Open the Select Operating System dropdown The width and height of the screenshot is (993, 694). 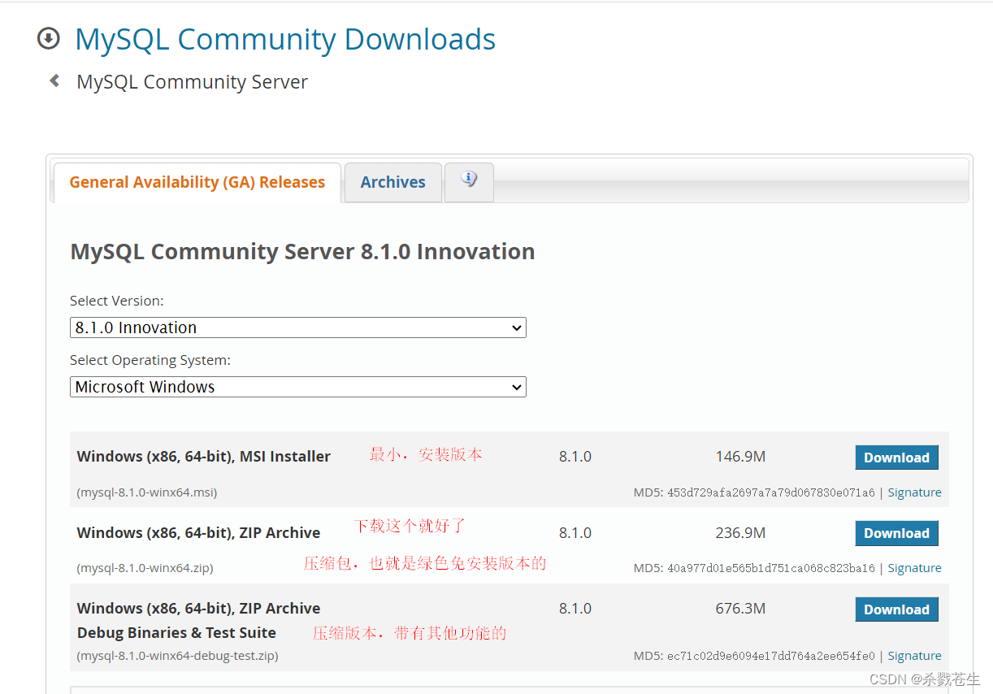[298, 387]
